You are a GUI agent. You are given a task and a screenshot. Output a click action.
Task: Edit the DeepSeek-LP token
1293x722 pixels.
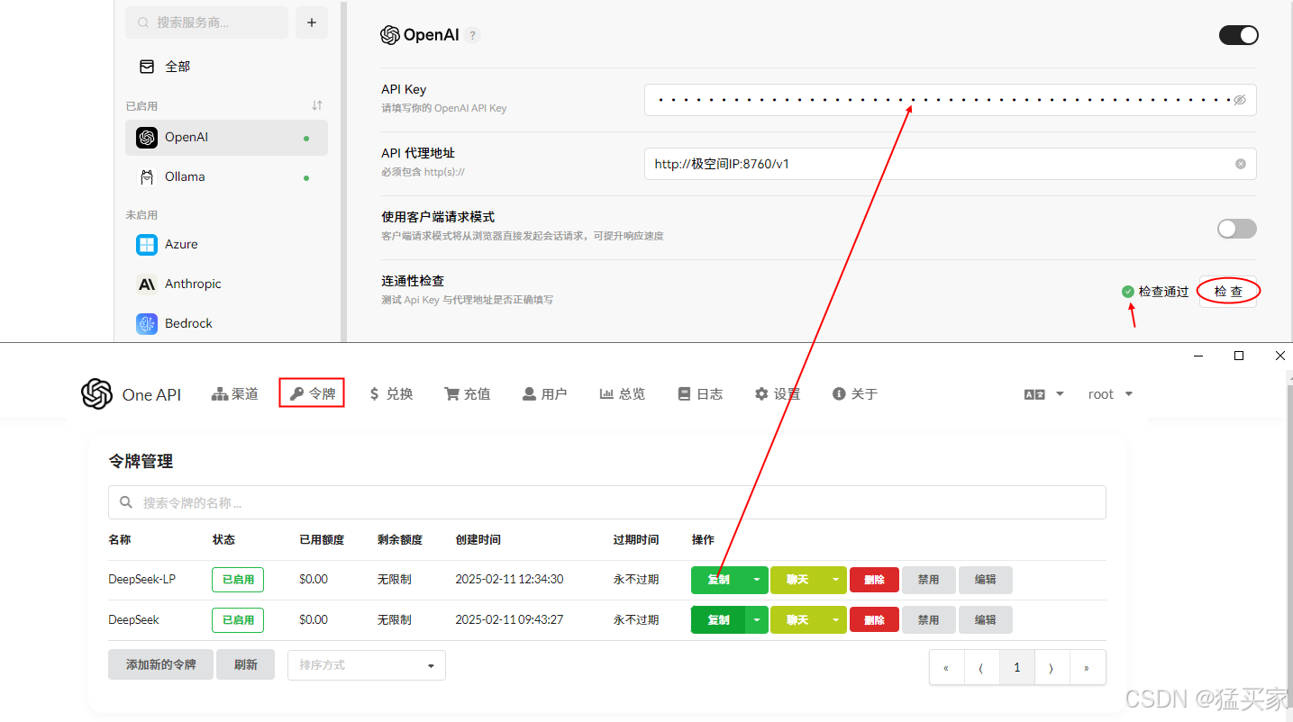point(986,580)
